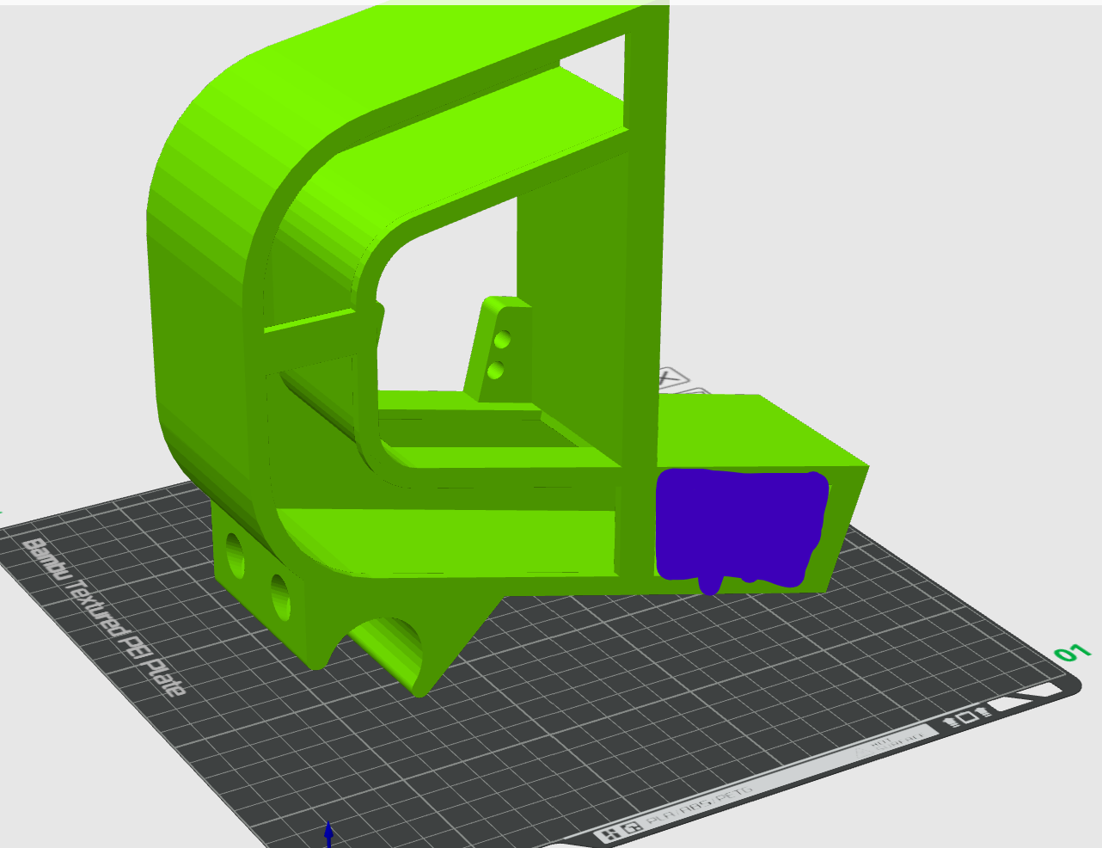Click the four-square grid icon on plate edge
The image size is (1102, 848).
(610, 834)
